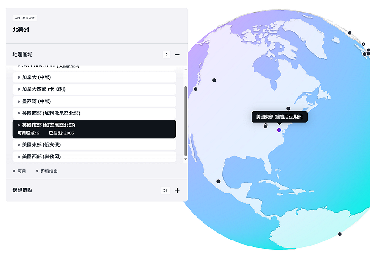Click the 地理區域 section heading

(x=23, y=55)
